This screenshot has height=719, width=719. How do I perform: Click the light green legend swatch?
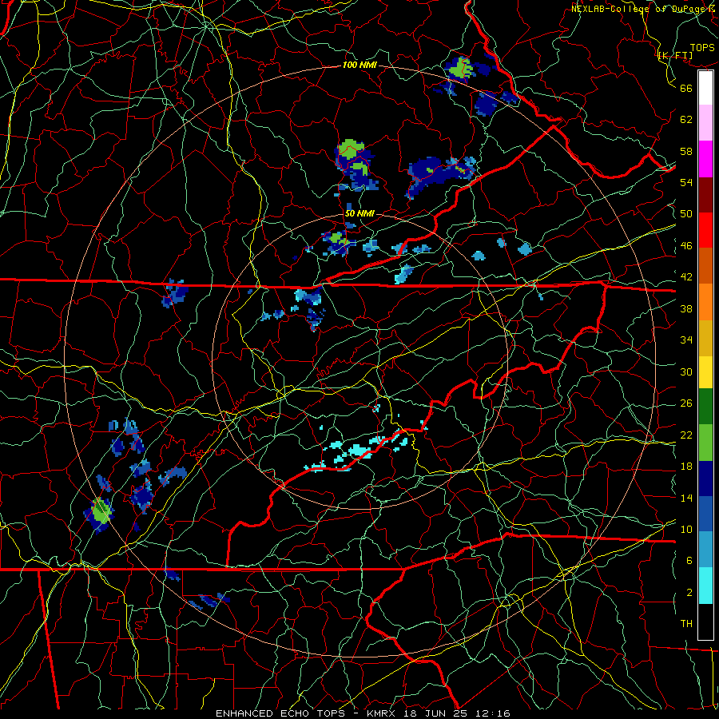pos(705,443)
